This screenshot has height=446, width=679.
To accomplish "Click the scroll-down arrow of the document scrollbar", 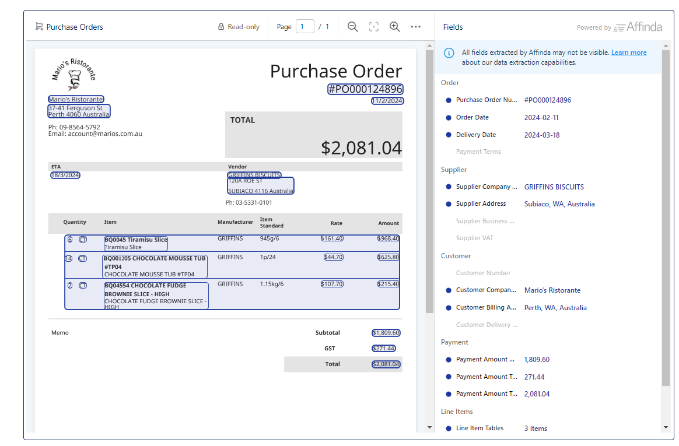I will [x=429, y=427].
